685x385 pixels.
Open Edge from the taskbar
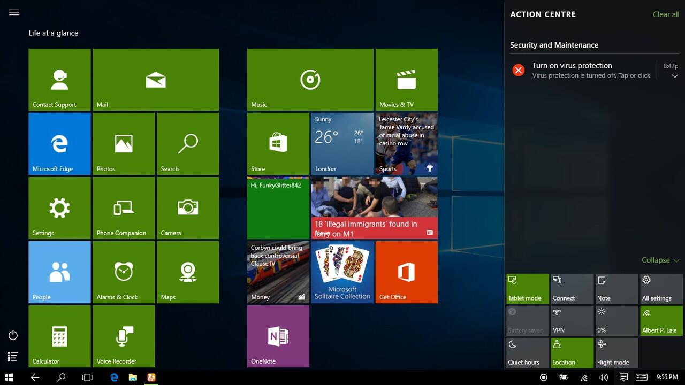[x=114, y=378]
